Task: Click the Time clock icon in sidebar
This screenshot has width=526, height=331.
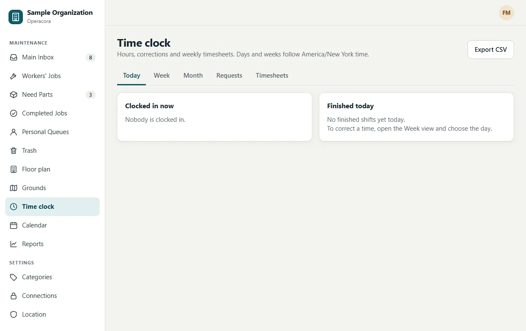Action: pos(14,207)
